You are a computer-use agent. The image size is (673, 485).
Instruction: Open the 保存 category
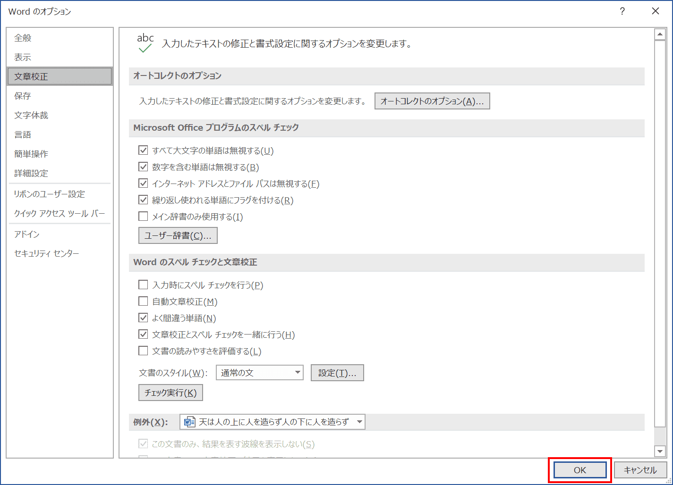60,96
